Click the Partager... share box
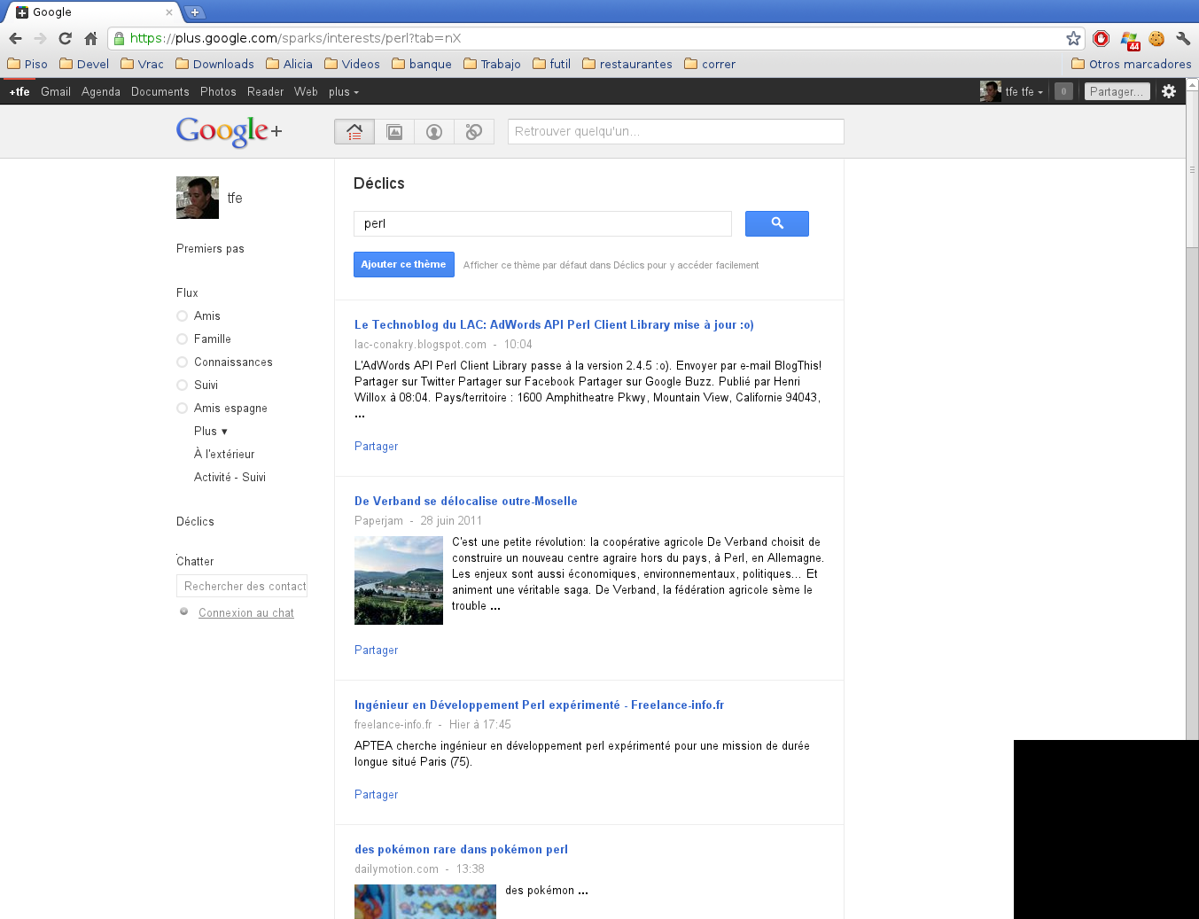1199x919 pixels. 1117,91
